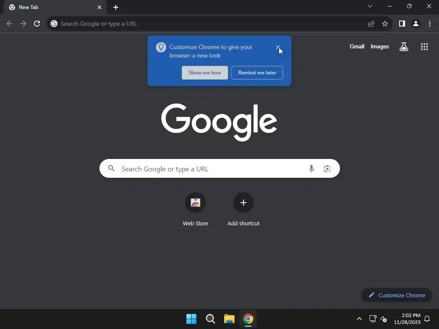Open the Gmail link

tap(357, 47)
